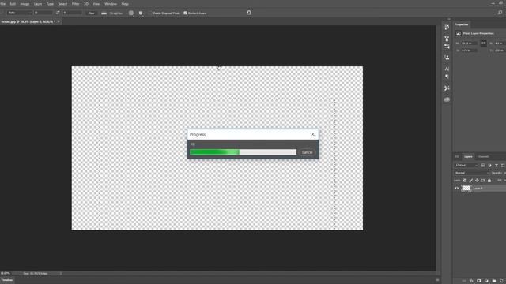Open the Type menu
The width and height of the screenshot is (506, 284).
50,4
